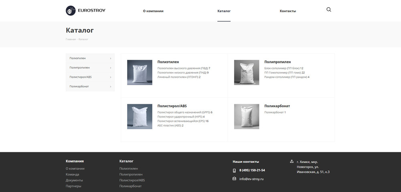The width and height of the screenshot is (401, 192).
Task: Click the Главная breadcrumb link
Action: pos(71,39)
